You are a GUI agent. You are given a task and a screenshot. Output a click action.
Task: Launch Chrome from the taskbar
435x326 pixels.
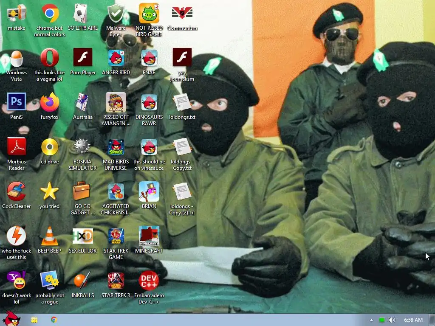pyautogui.click(x=54, y=320)
